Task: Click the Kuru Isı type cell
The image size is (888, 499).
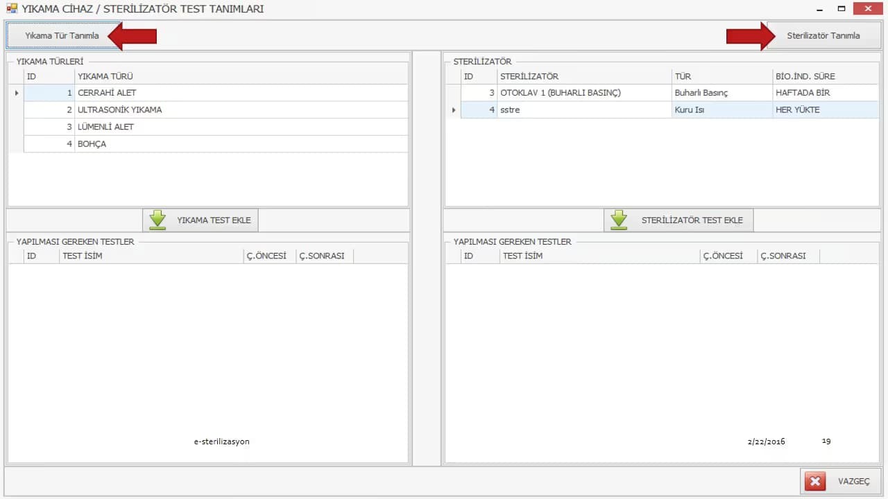Action: click(x=722, y=110)
